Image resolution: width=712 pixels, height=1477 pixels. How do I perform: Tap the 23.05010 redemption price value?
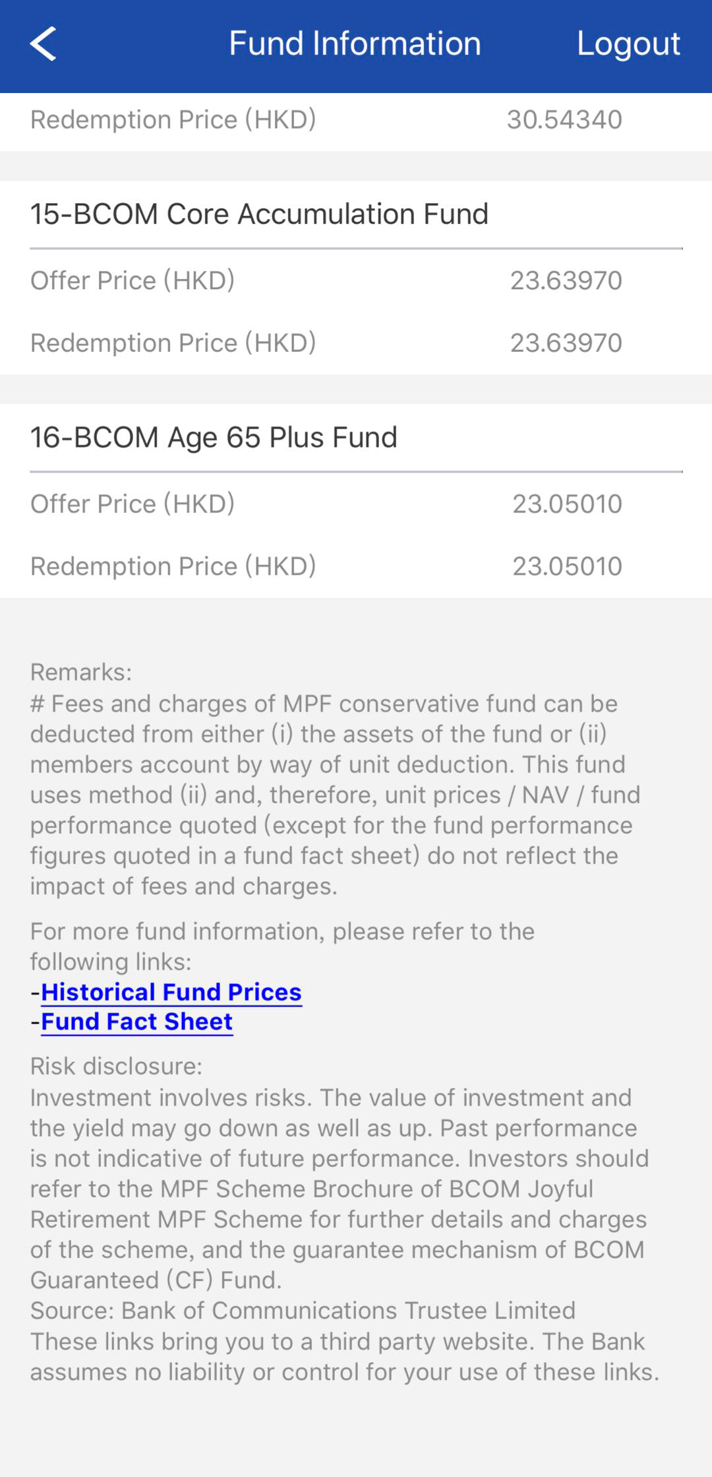coord(567,566)
